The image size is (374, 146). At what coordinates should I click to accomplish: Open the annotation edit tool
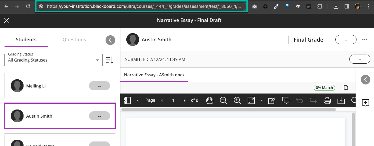point(271,100)
